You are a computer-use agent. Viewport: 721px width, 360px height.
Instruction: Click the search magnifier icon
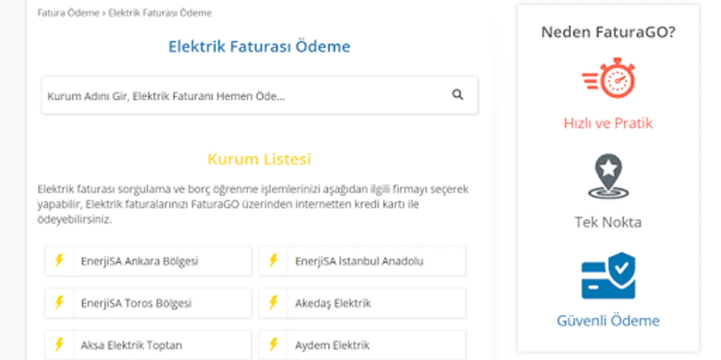coord(457,95)
